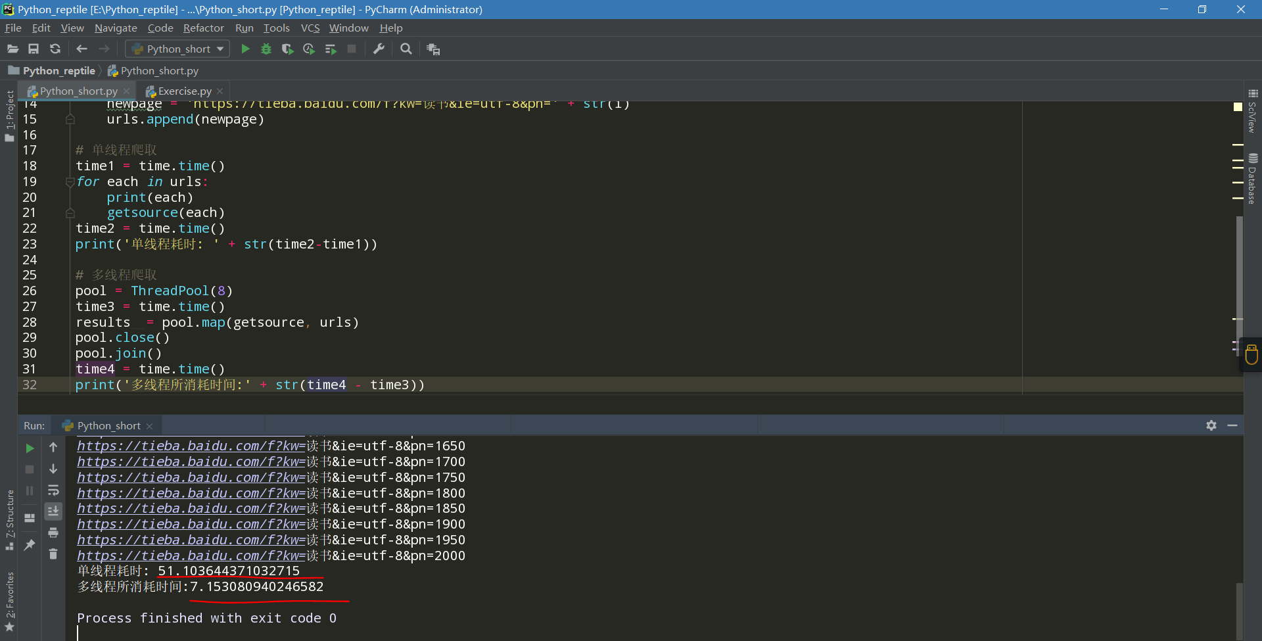
Task: Open the Refactor menu
Action: pyautogui.click(x=203, y=28)
